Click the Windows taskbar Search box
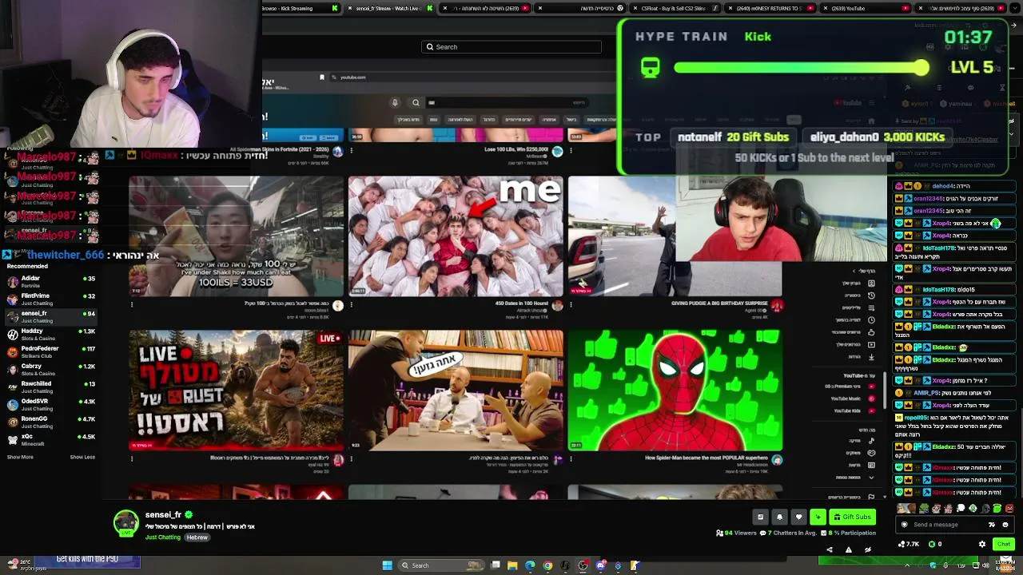1023x575 pixels. [x=442, y=565]
